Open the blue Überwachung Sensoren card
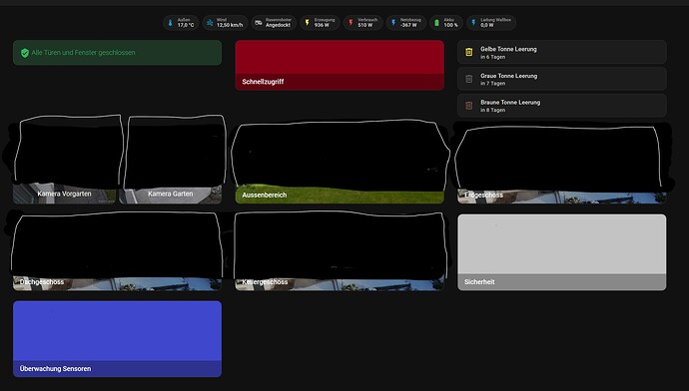 point(117,339)
